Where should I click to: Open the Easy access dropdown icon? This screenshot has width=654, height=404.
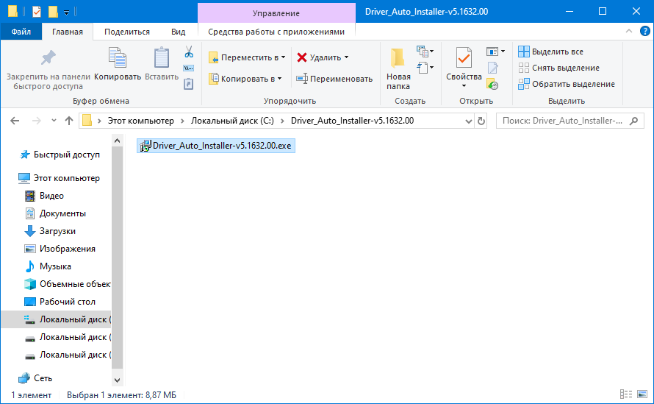425,67
